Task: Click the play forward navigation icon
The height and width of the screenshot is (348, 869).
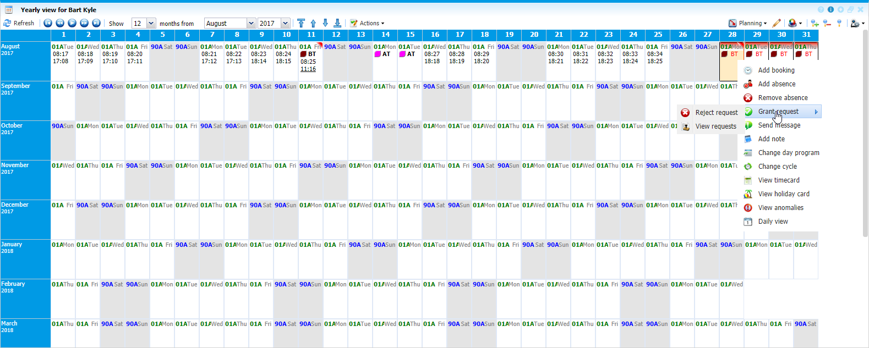Action: (72, 23)
